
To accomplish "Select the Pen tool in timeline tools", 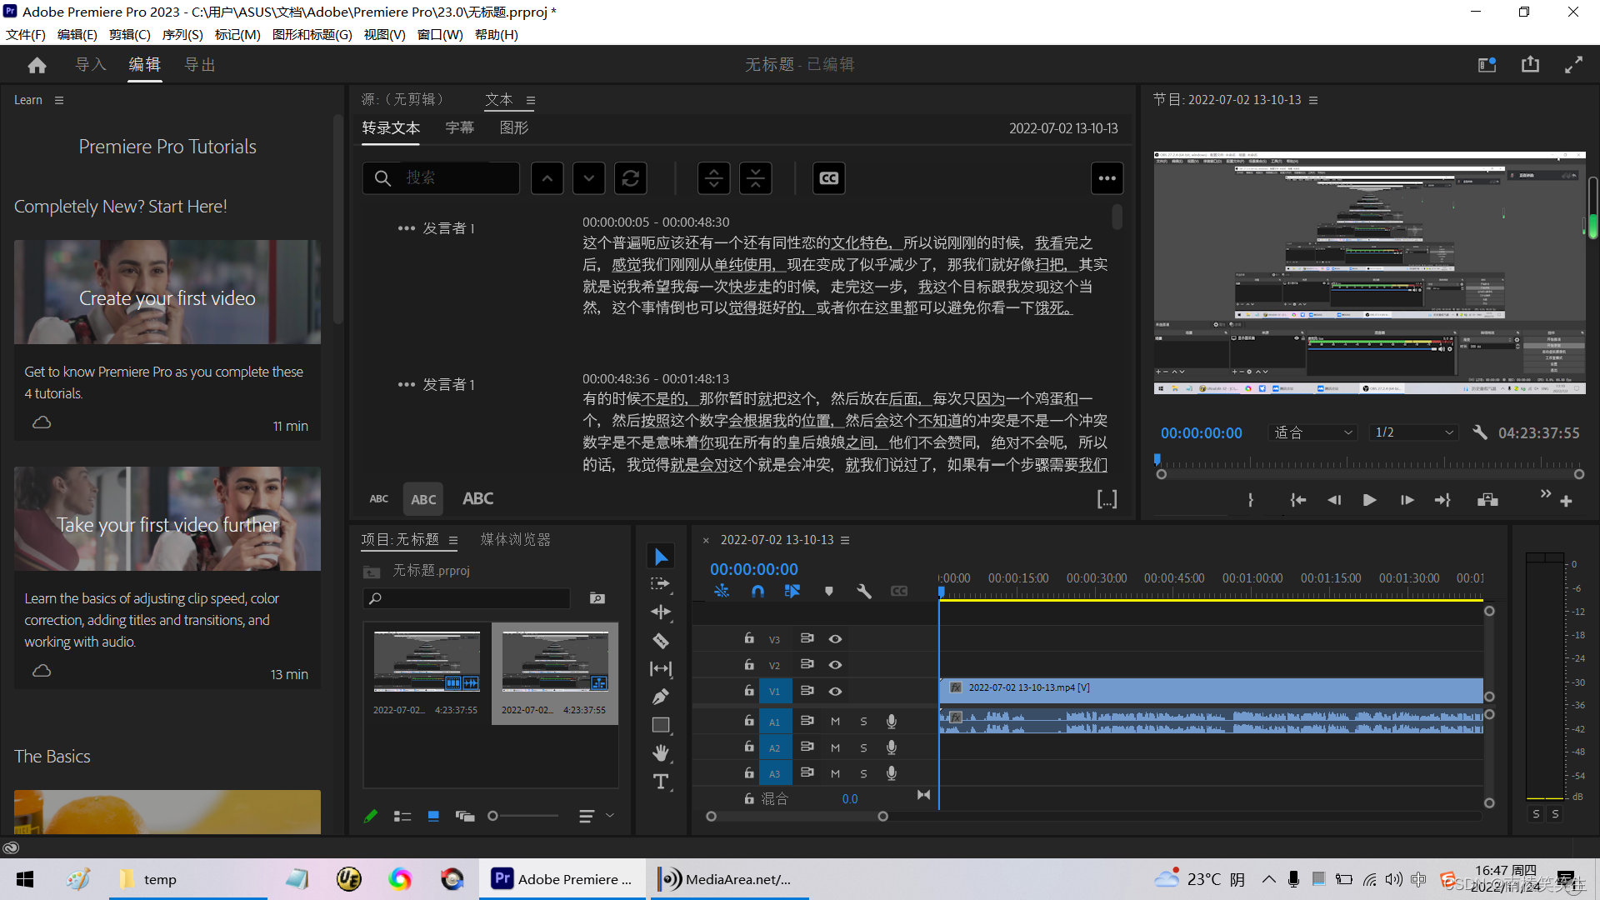I will point(661,697).
